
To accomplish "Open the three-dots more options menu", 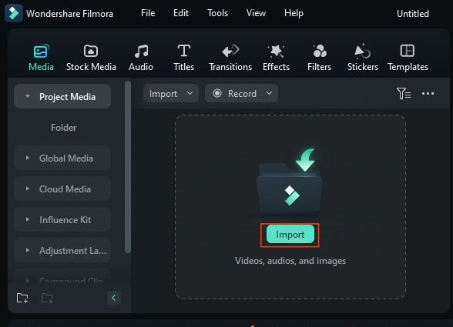I will [x=428, y=94].
